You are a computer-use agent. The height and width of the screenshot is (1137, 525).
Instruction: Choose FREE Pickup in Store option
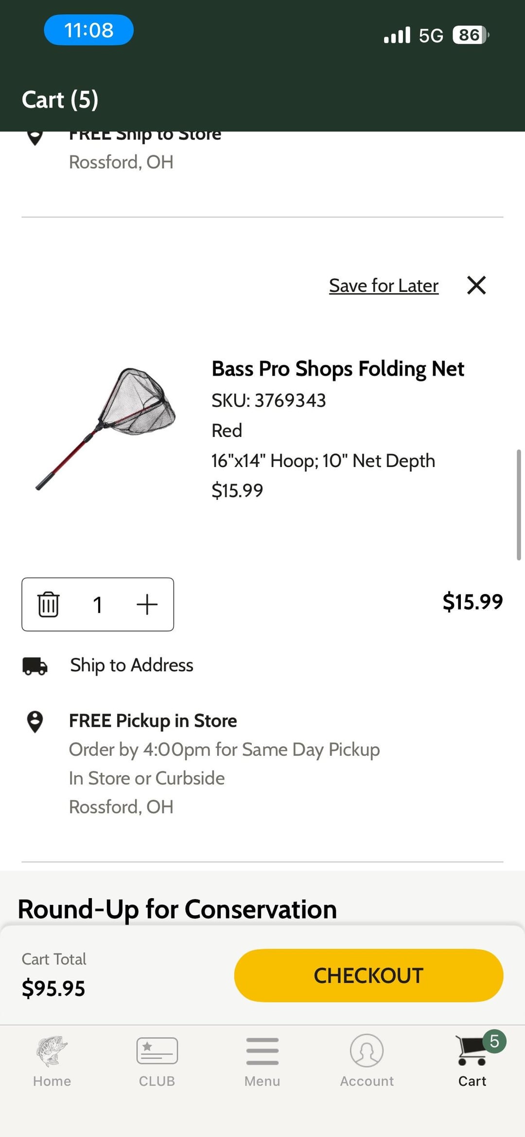(153, 721)
